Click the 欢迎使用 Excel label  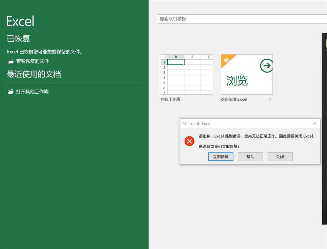click(x=234, y=99)
